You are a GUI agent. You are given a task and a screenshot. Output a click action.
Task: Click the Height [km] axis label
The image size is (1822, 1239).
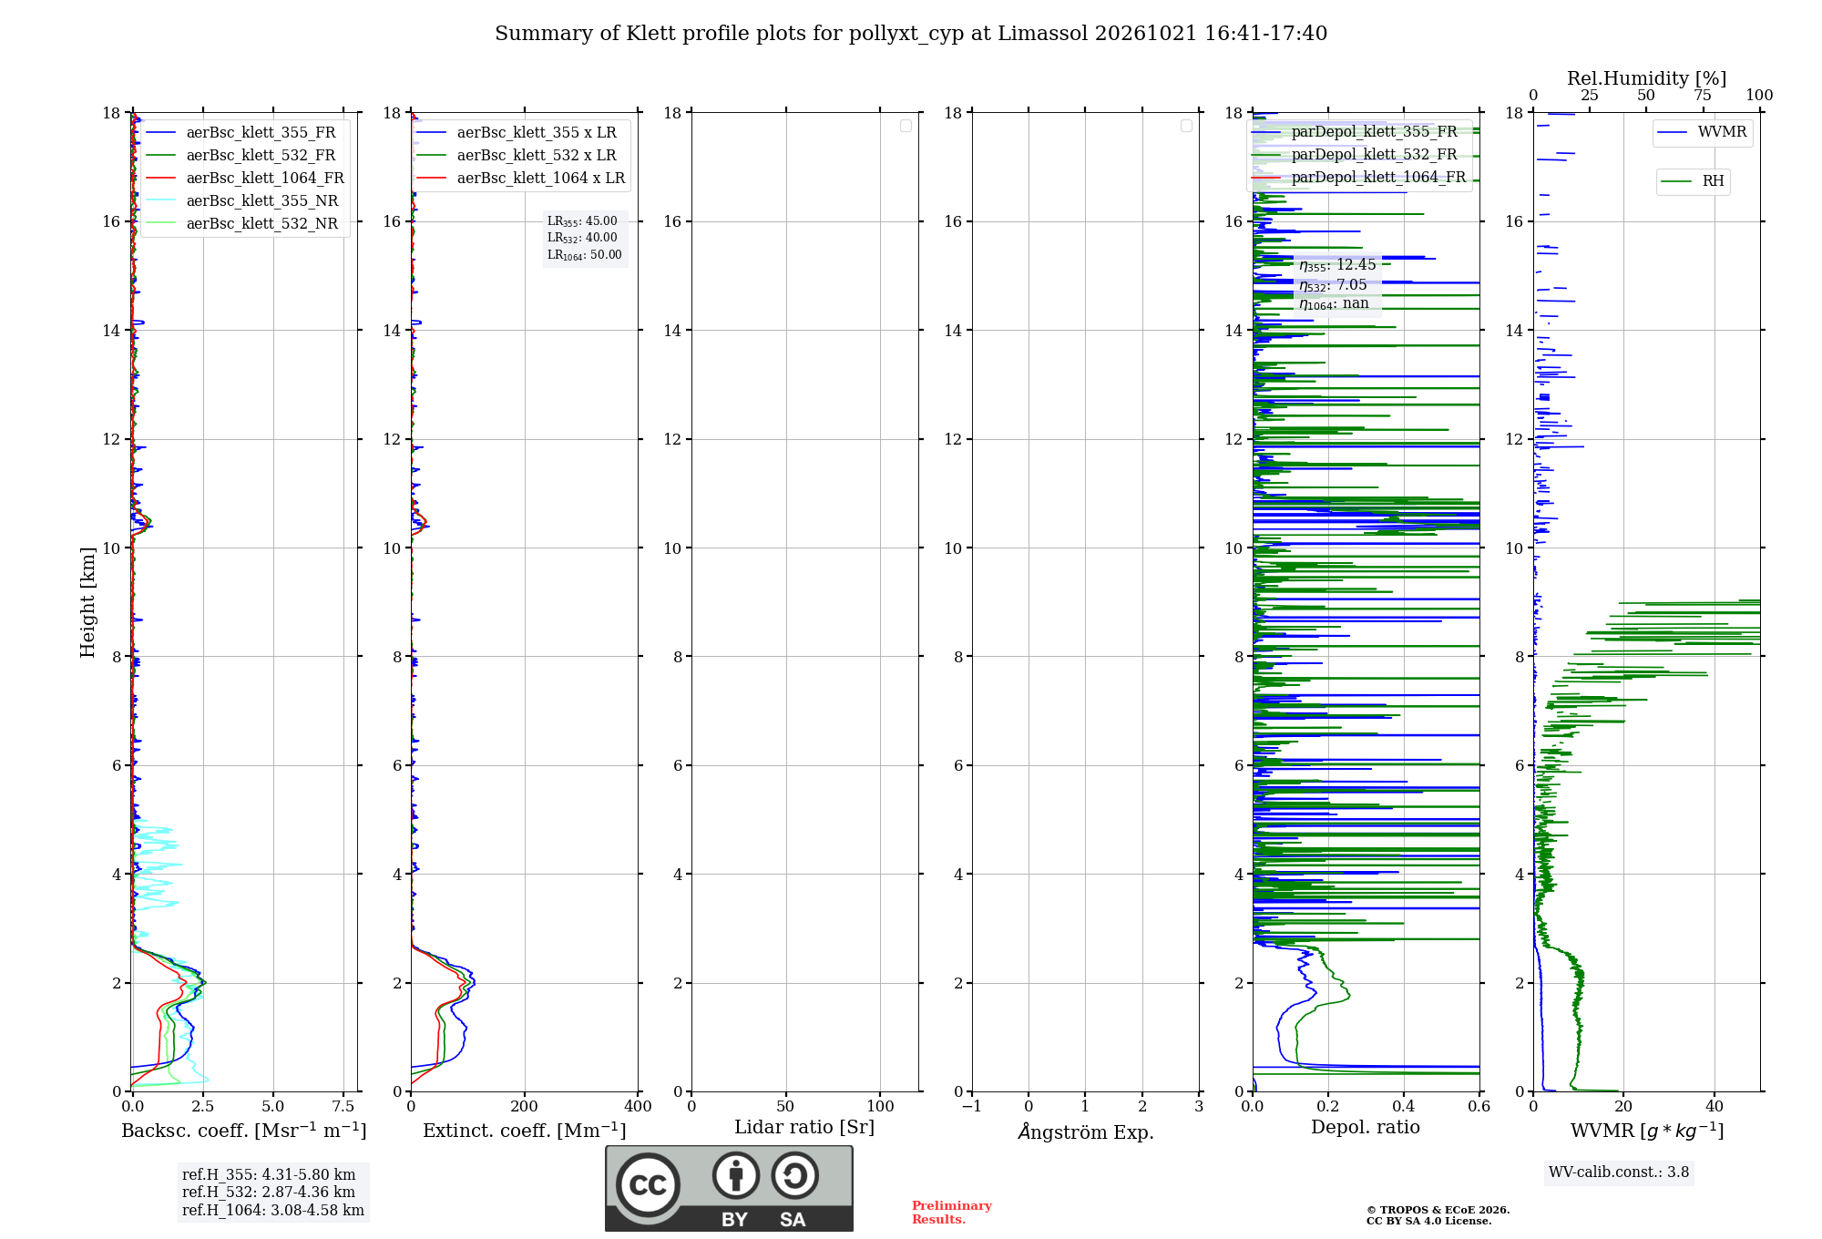click(x=87, y=602)
